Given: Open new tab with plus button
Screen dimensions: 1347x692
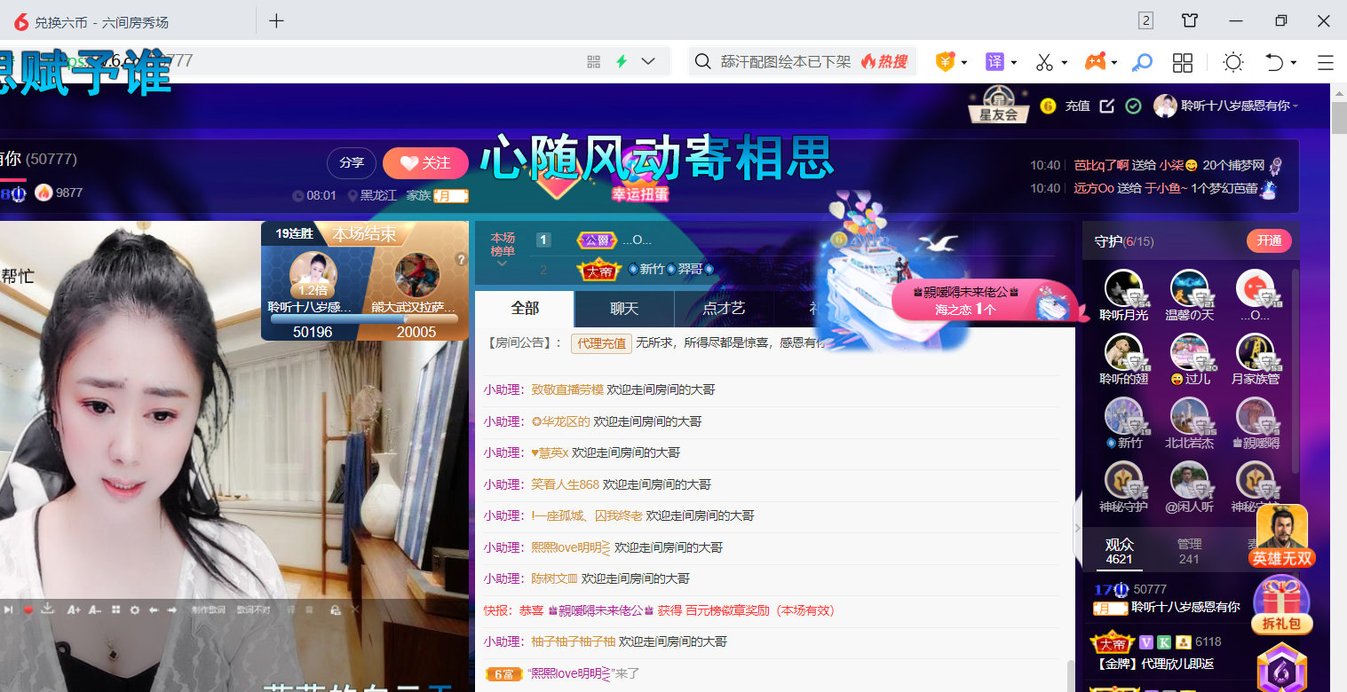Looking at the screenshot, I should [276, 21].
